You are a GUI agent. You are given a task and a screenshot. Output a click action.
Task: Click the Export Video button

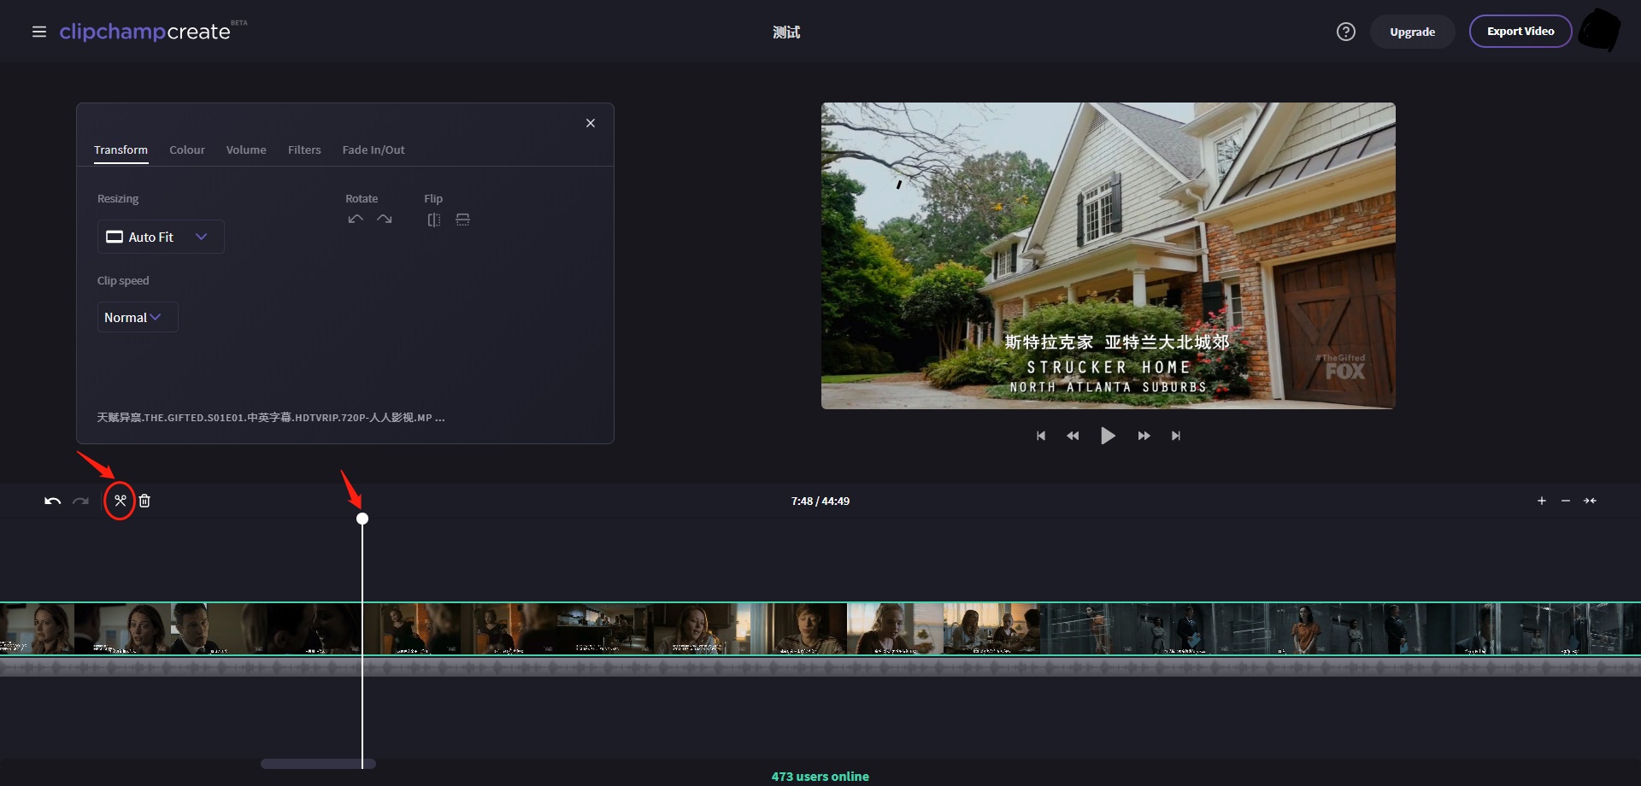1520,32
